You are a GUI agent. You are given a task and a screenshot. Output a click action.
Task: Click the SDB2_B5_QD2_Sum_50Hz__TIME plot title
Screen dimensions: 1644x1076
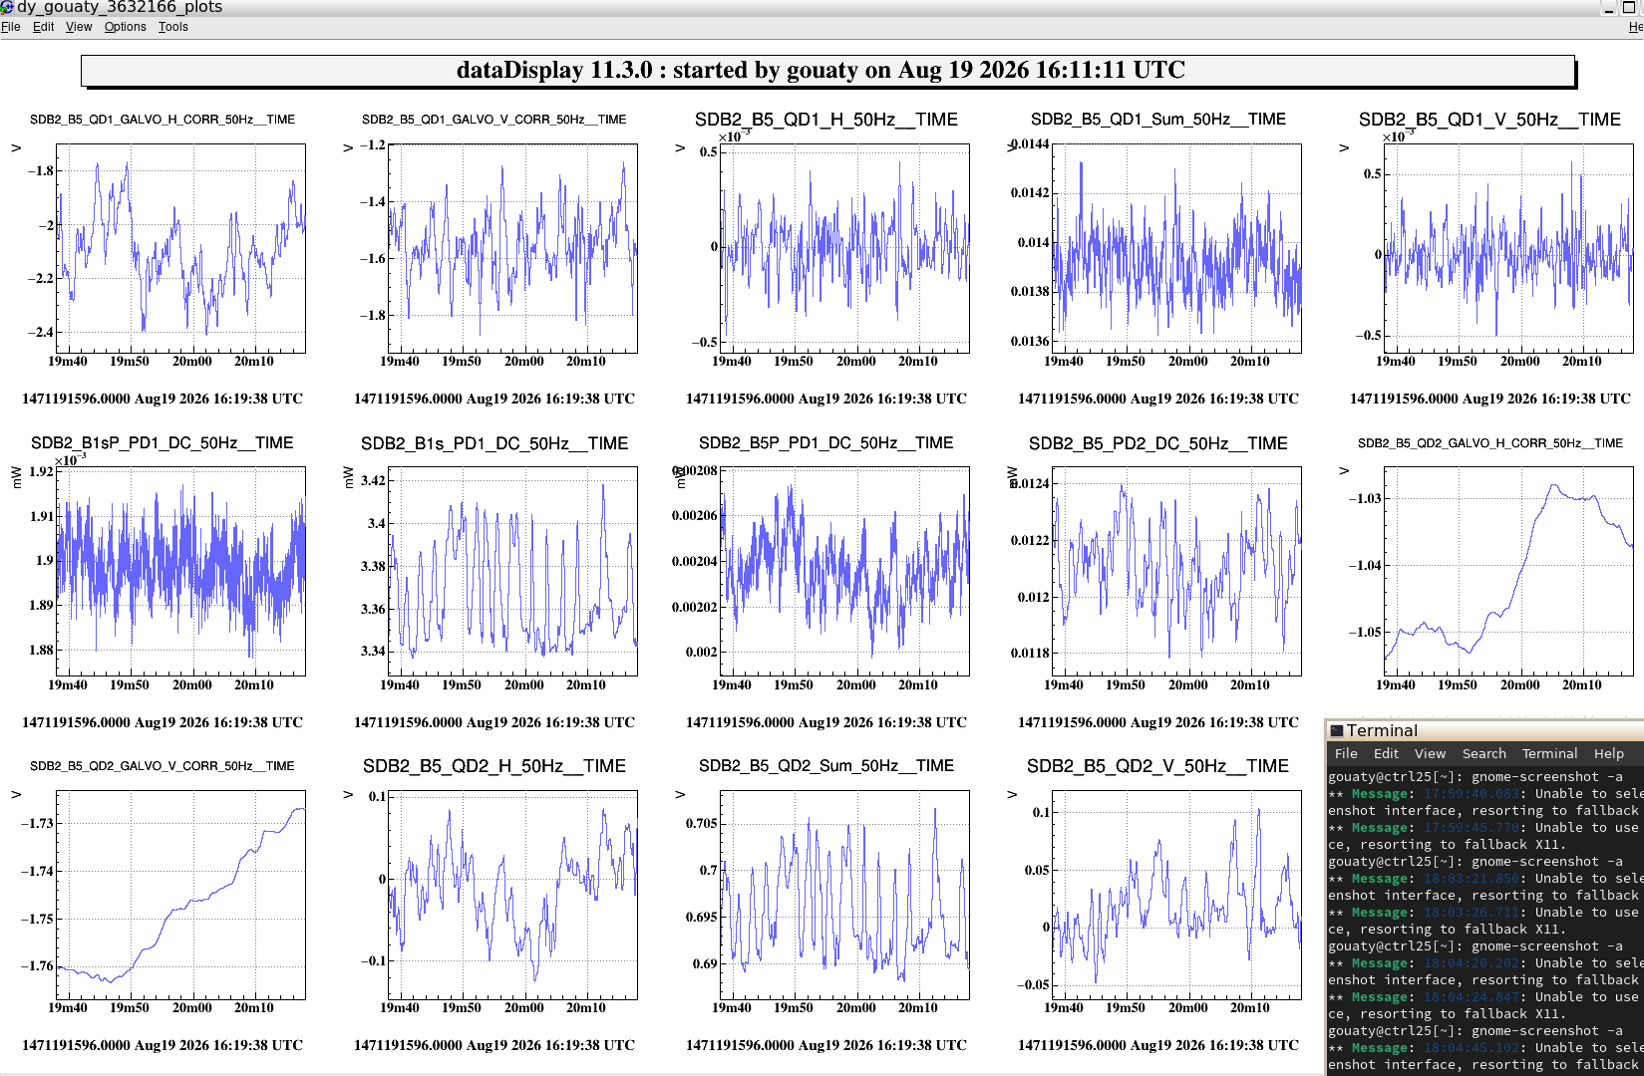(x=826, y=766)
